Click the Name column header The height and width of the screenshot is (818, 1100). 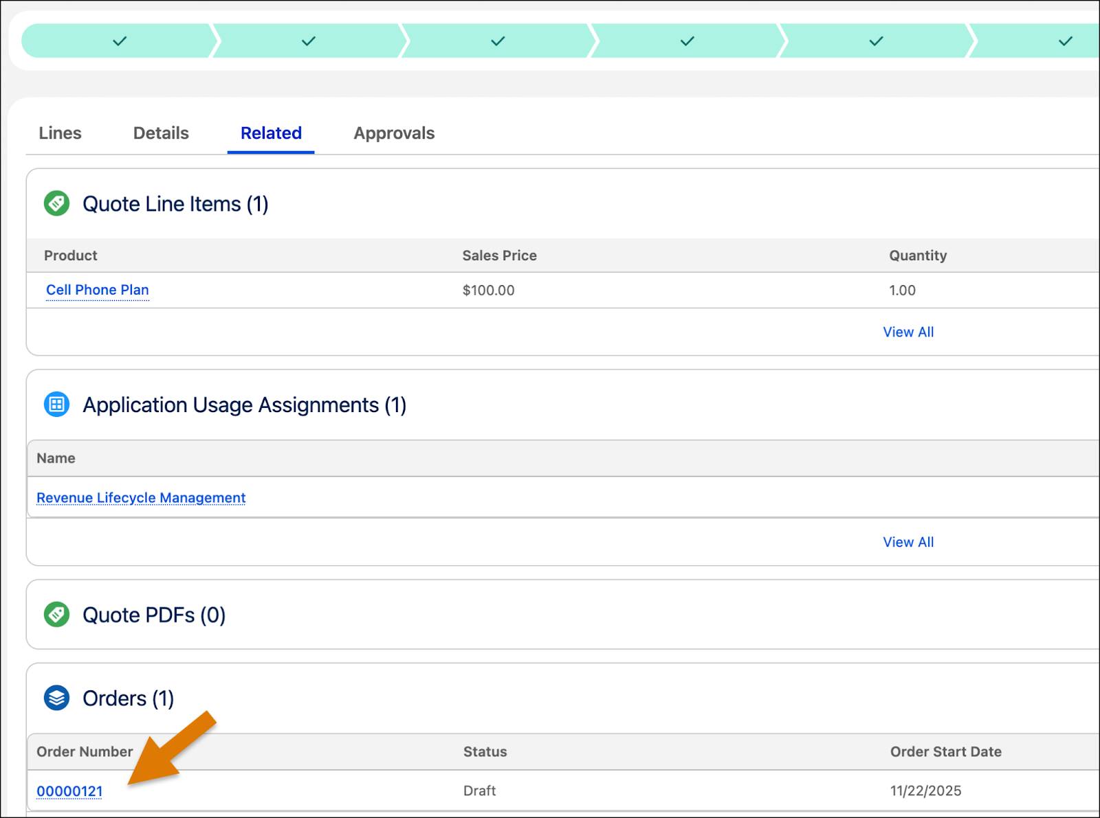pos(56,458)
